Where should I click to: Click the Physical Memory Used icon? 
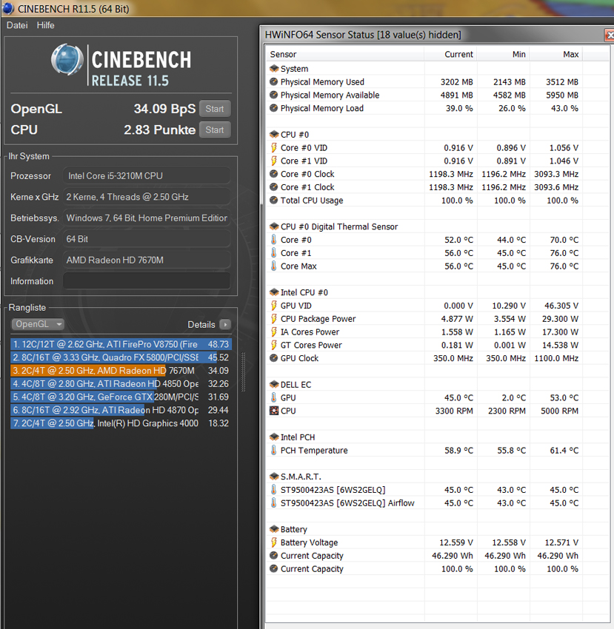click(x=274, y=82)
